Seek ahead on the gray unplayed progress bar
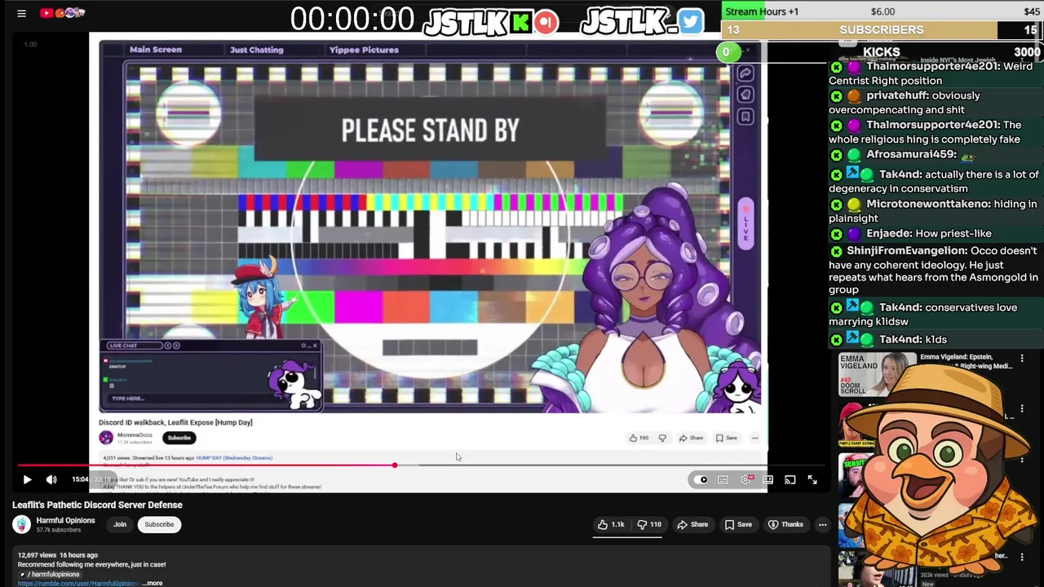Screen dimensions: 1044x587 tap(612, 466)
